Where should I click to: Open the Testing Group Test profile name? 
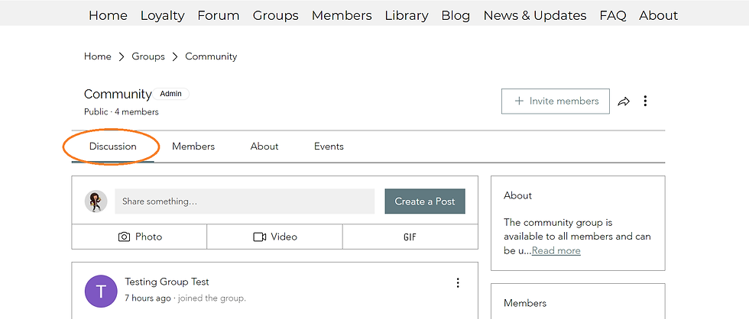pos(167,282)
